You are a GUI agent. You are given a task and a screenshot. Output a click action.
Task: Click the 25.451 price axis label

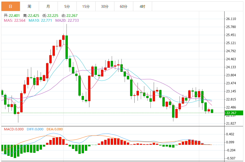point(231,35)
